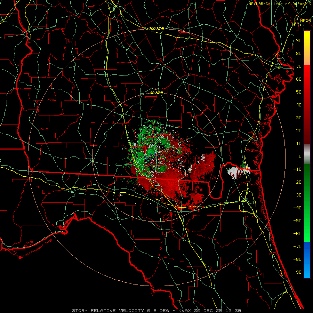Select the 40 value on the velocity scale
This screenshot has width=313, height=313.
[x=299, y=105]
